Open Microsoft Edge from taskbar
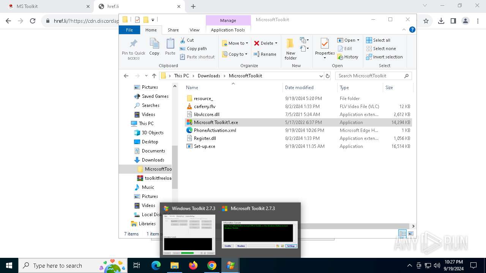The image size is (486, 273). point(156,265)
